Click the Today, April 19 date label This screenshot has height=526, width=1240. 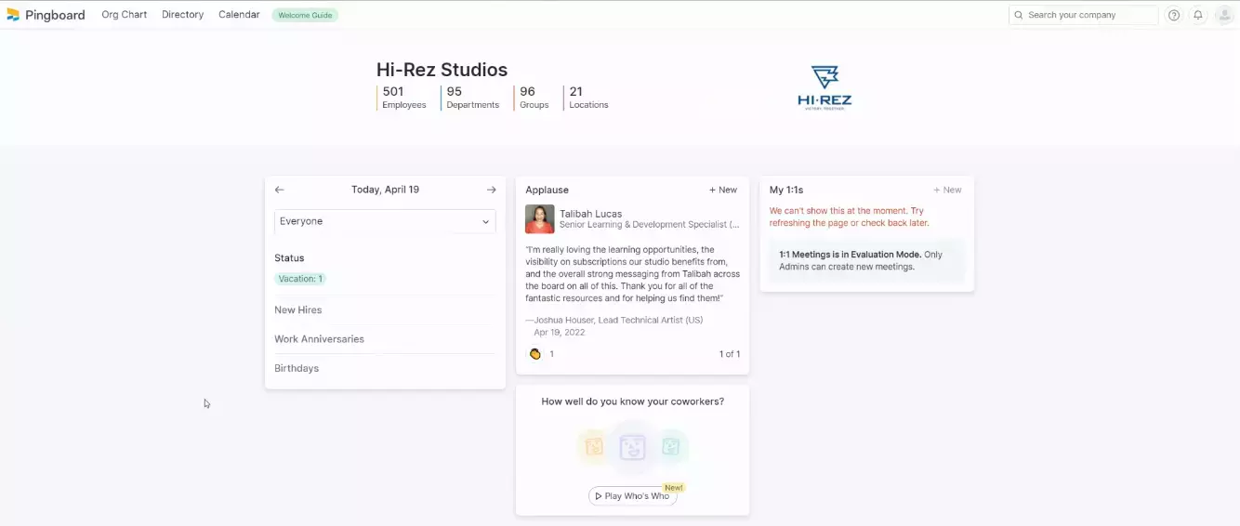coord(385,190)
